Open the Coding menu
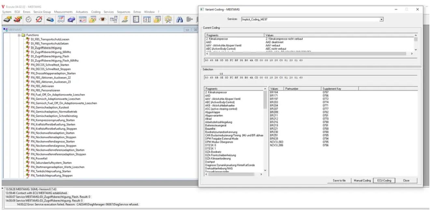The height and width of the screenshot is (210, 432). pyautogui.click(x=96, y=12)
